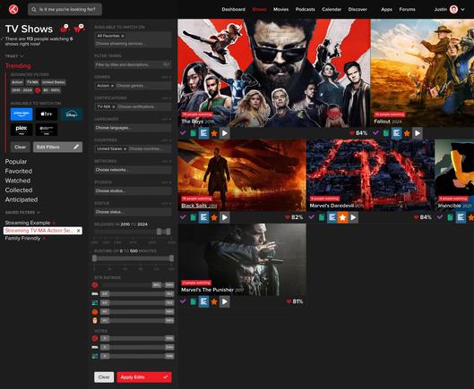Image resolution: width=474 pixels, height=389 pixels.
Task: Click the search icon in Filter Terms field
Action: point(167,64)
